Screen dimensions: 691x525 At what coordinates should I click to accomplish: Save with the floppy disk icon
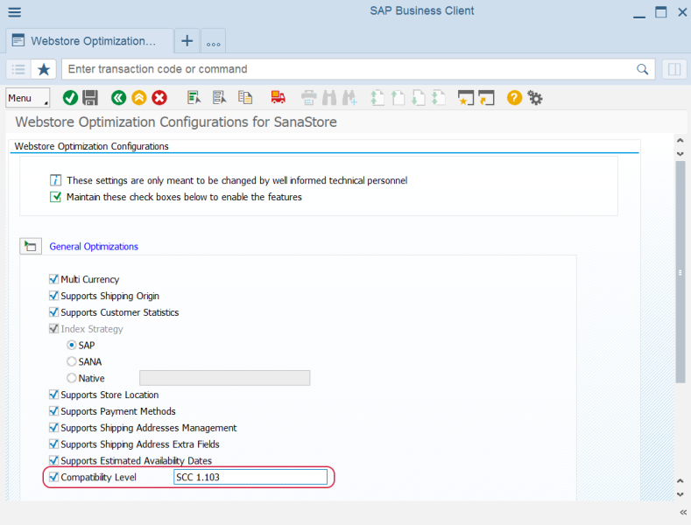coord(90,98)
